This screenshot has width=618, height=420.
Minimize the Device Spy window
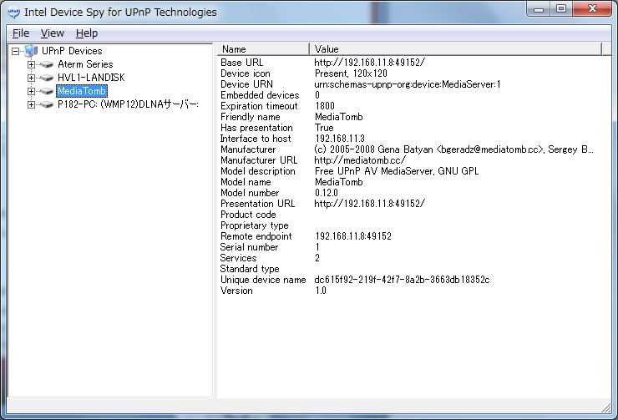539,9
